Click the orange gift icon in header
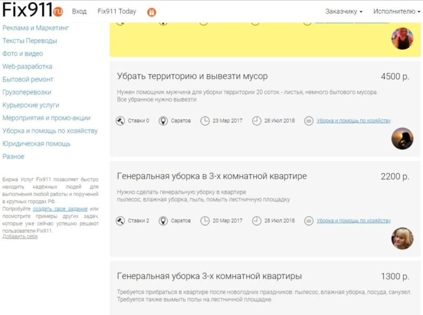423x315 pixels. 152,12
